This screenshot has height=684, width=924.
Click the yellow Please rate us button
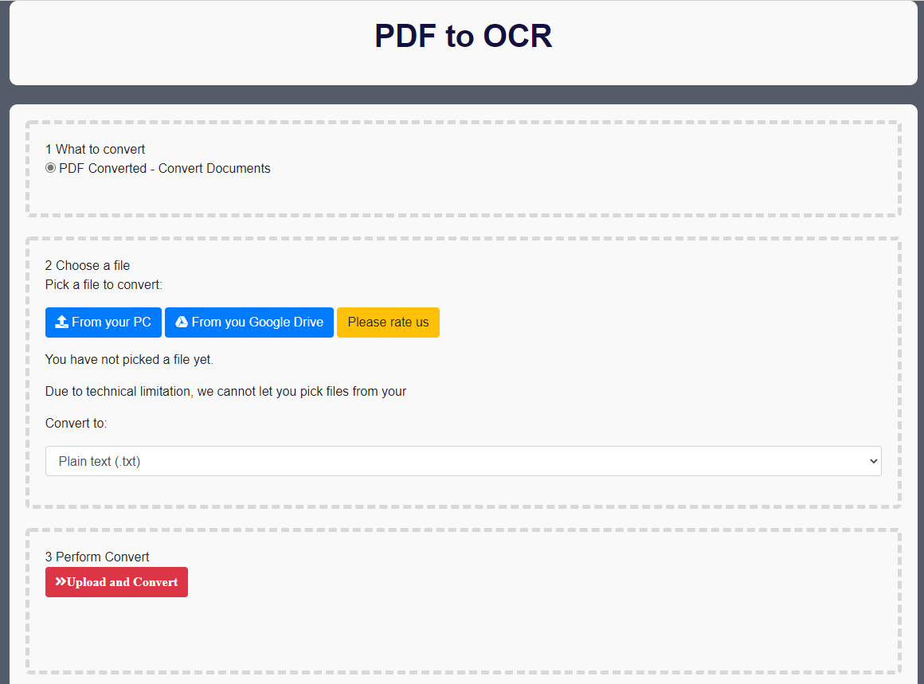(388, 322)
